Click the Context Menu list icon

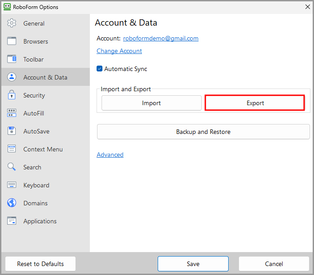(x=12, y=149)
